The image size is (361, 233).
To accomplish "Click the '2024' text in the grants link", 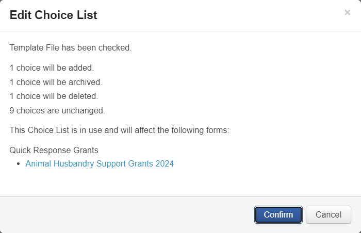I will click(165, 164).
